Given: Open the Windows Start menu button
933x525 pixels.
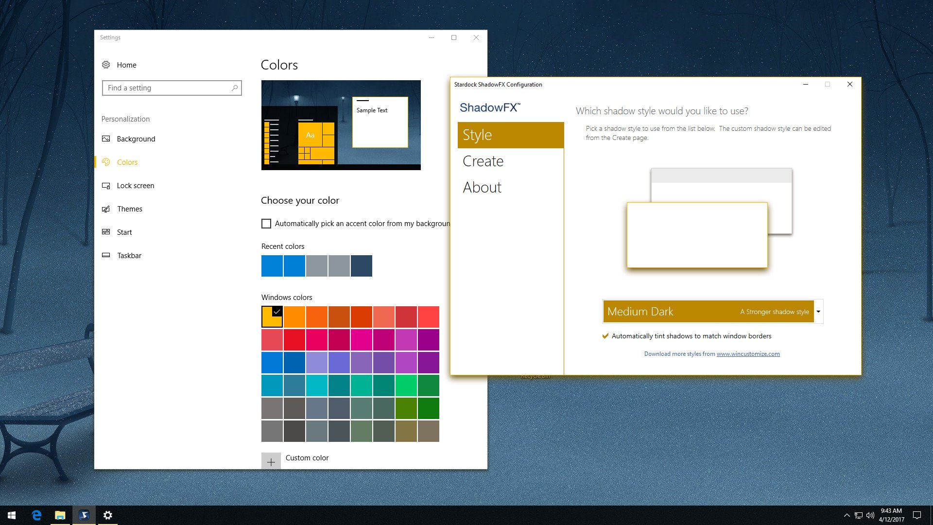Looking at the screenshot, I should tap(12, 515).
